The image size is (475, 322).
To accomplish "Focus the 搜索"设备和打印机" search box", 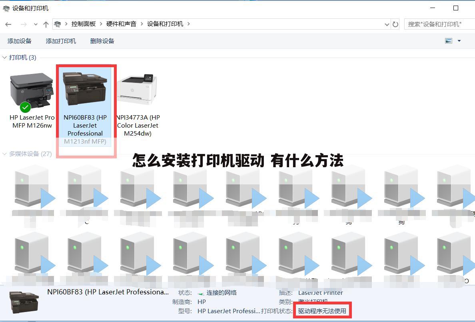I will [439, 24].
